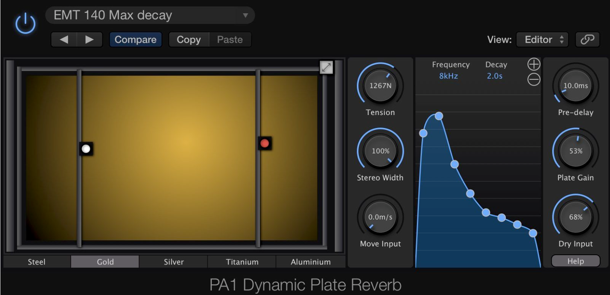Select the rightmost decay curve point
The width and height of the screenshot is (610, 295).
pos(533,233)
